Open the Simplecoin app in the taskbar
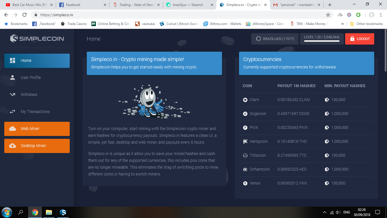387x218 pixels. click(63, 212)
